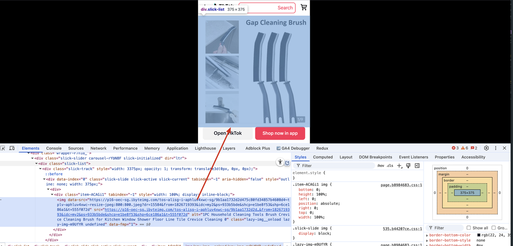Open the Properties tab
The height and width of the screenshot is (246, 513).
pos(444,157)
